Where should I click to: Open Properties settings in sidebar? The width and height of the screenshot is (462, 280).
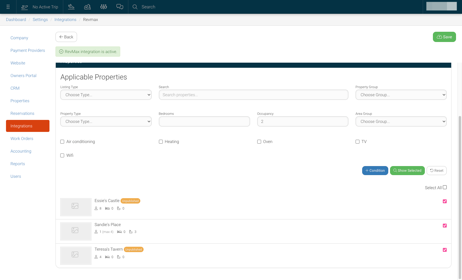tap(20, 101)
